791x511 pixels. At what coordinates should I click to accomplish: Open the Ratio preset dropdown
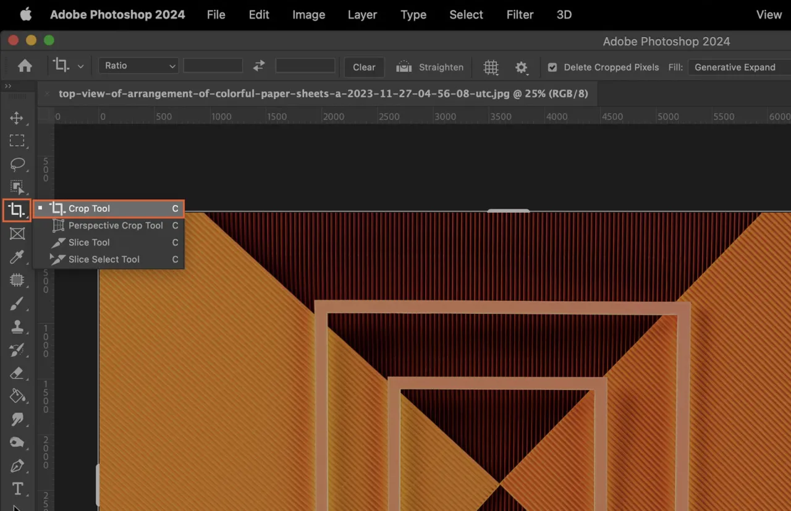[138, 65]
